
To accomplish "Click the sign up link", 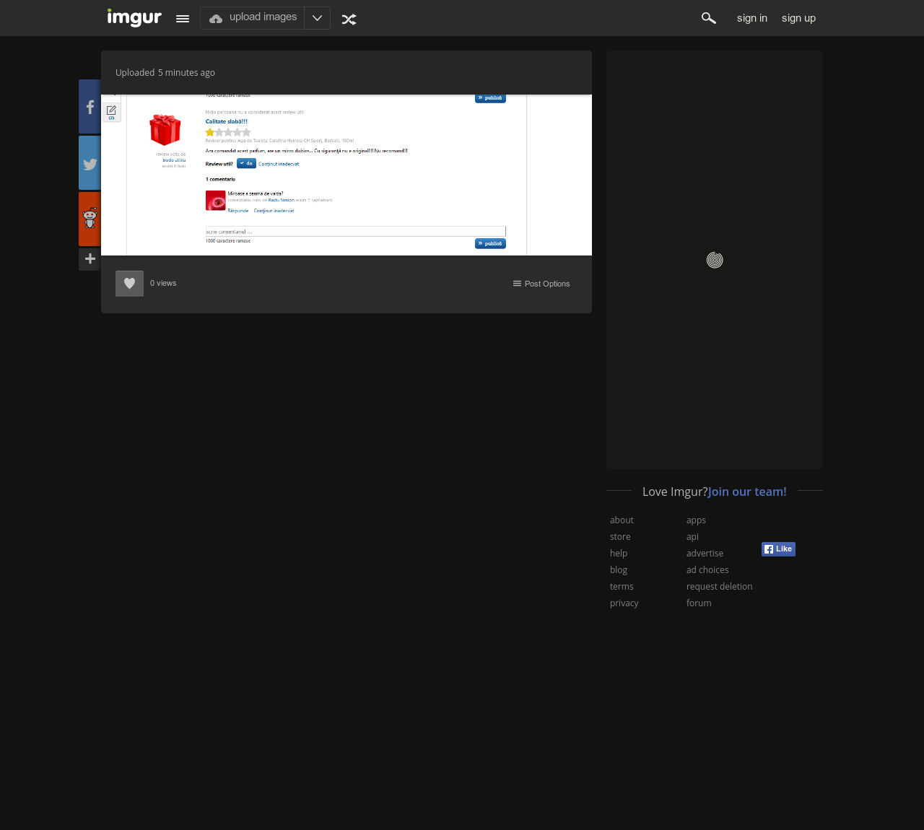I will (x=798, y=18).
